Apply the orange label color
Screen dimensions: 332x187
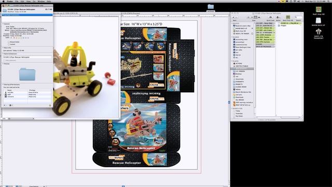point(17,38)
